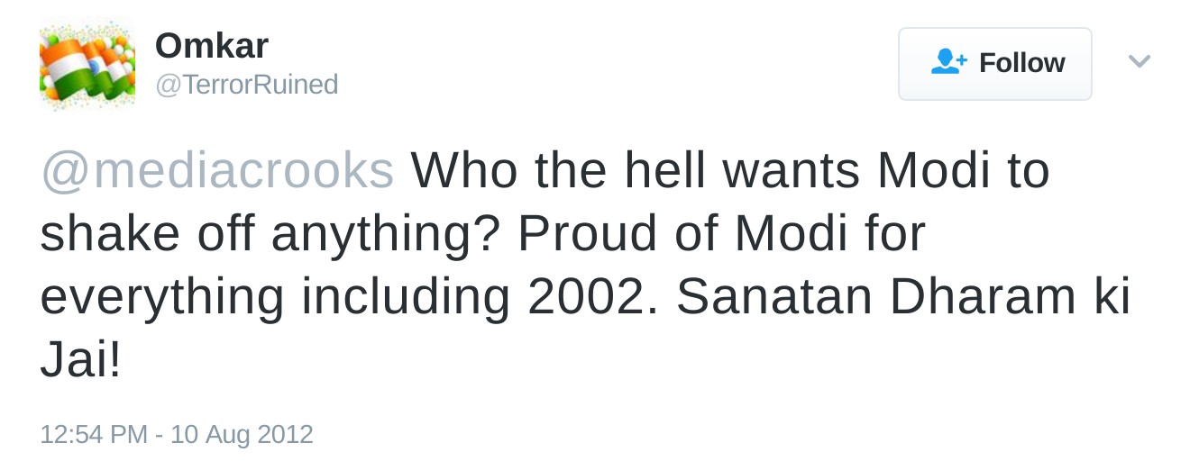Click "Sanatan Dharam ki" in the tweet
1199x470 pixels.
[x=902, y=299]
